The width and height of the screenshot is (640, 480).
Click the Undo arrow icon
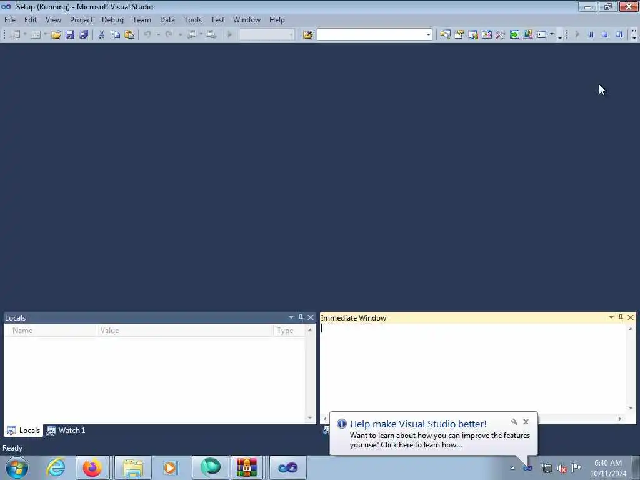147,35
